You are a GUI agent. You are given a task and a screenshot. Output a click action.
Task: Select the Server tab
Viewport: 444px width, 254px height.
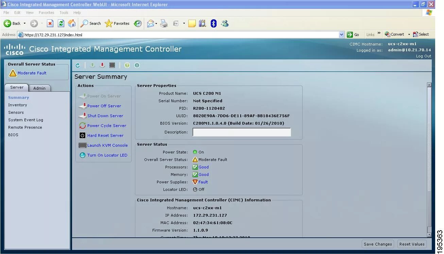coord(17,87)
